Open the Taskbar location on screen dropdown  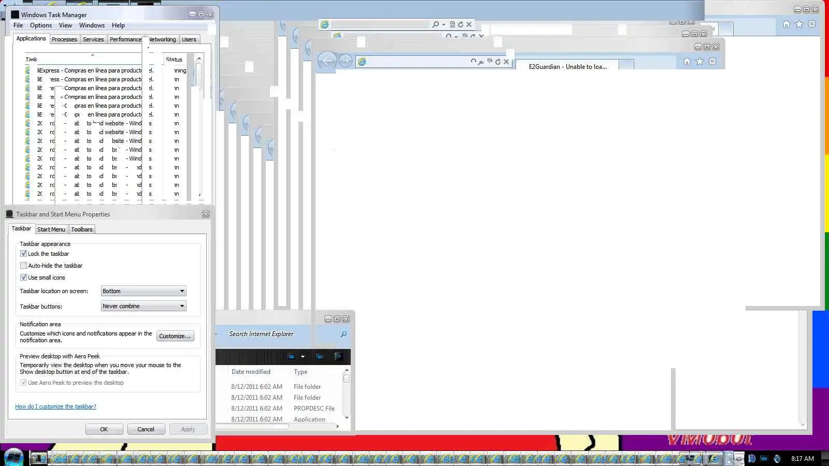point(144,291)
